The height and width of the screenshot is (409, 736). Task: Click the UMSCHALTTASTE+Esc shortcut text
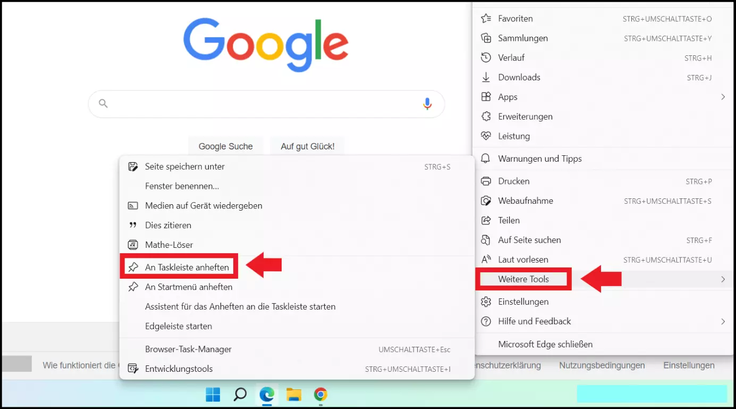[x=414, y=350]
